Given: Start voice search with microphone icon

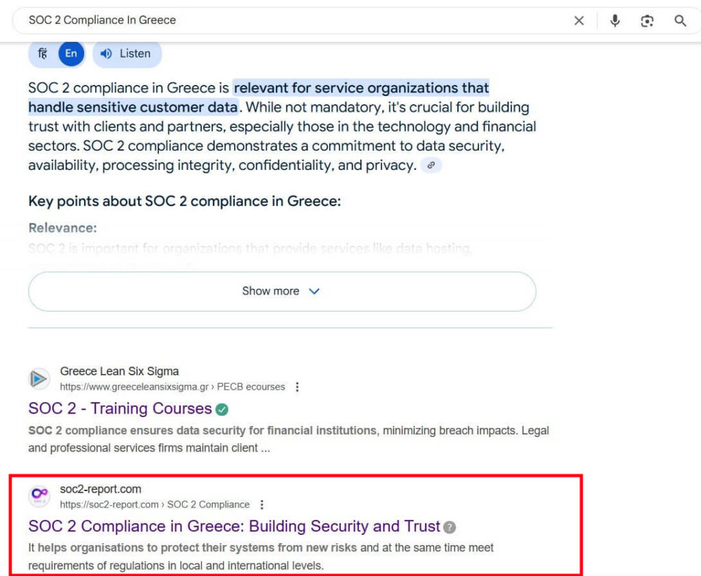Looking at the screenshot, I should coord(615,21).
